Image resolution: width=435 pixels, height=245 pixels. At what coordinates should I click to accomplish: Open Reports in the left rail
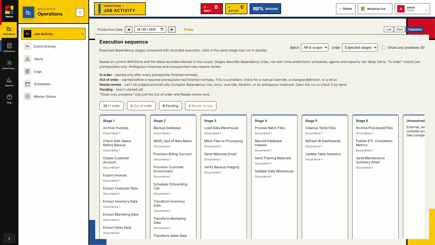(x=9, y=82)
